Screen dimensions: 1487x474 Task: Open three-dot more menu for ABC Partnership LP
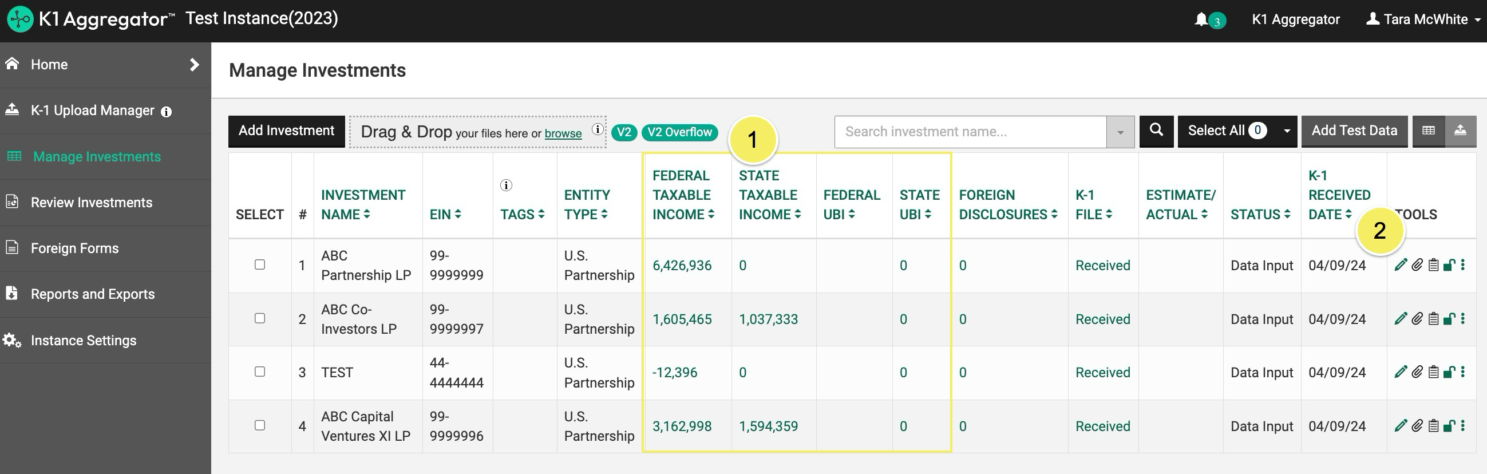click(1463, 265)
